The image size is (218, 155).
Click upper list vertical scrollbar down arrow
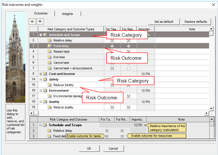coord(211,108)
